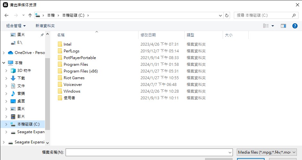Open help with question mark icon
The height and width of the screenshot is (160, 302).
[295, 26]
